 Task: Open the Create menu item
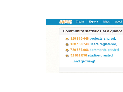[80, 22]
